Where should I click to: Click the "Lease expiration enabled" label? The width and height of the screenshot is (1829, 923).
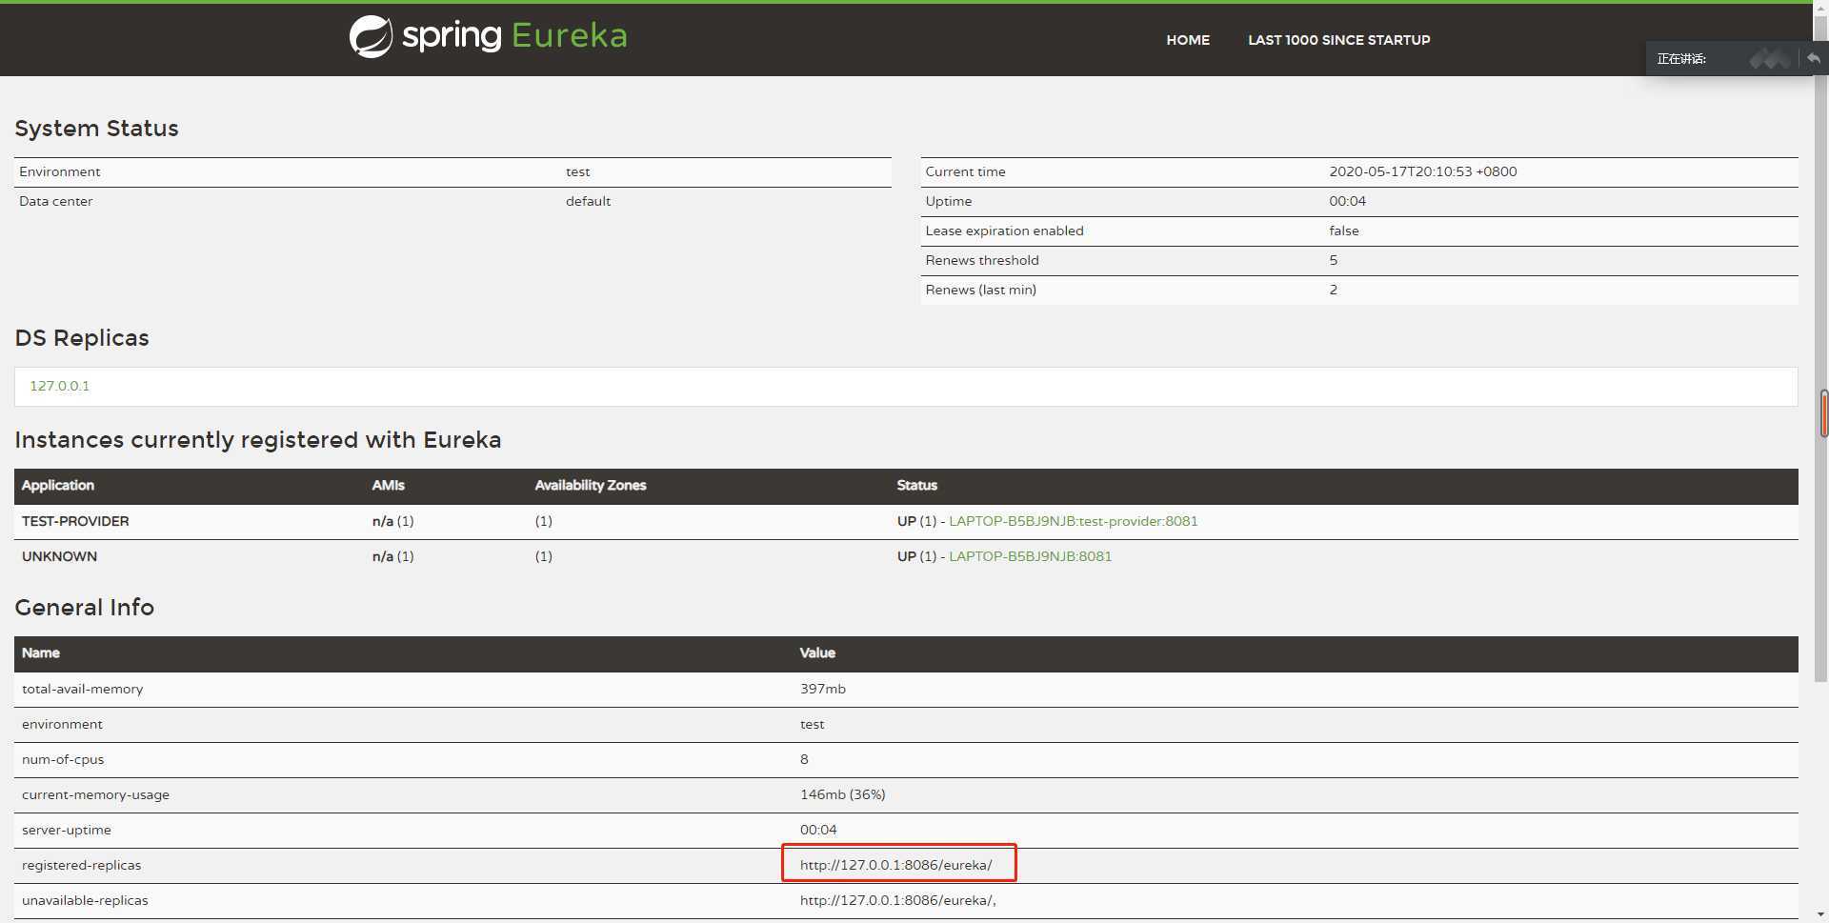pos(1004,231)
